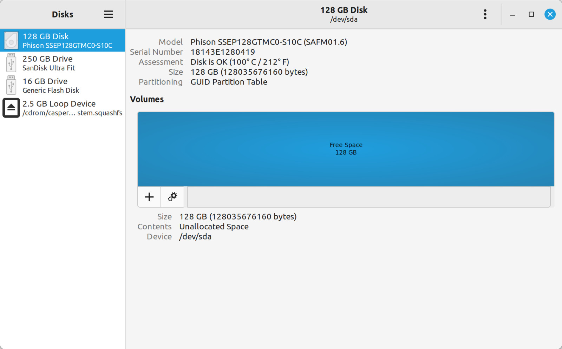Open the Disks hamburger application menu
Viewport: 562px width, 349px height.
coord(109,14)
